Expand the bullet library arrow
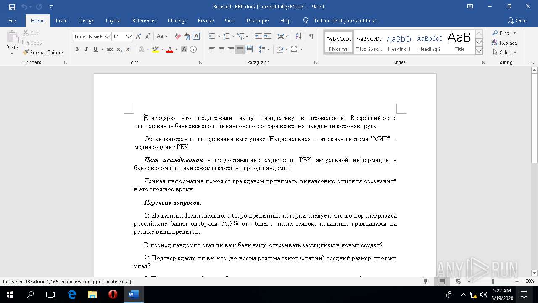The width and height of the screenshot is (538, 303). tap(219, 36)
